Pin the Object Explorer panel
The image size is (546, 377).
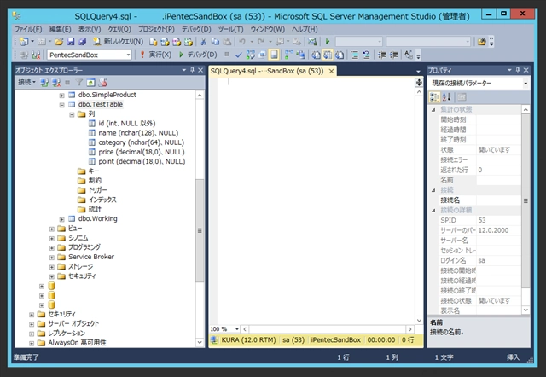(192, 70)
